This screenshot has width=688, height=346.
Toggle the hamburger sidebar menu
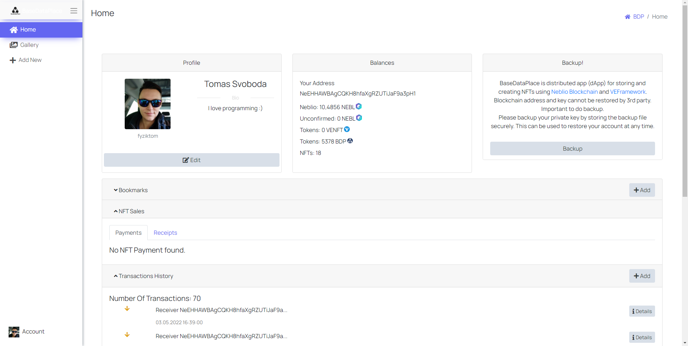pos(74,11)
